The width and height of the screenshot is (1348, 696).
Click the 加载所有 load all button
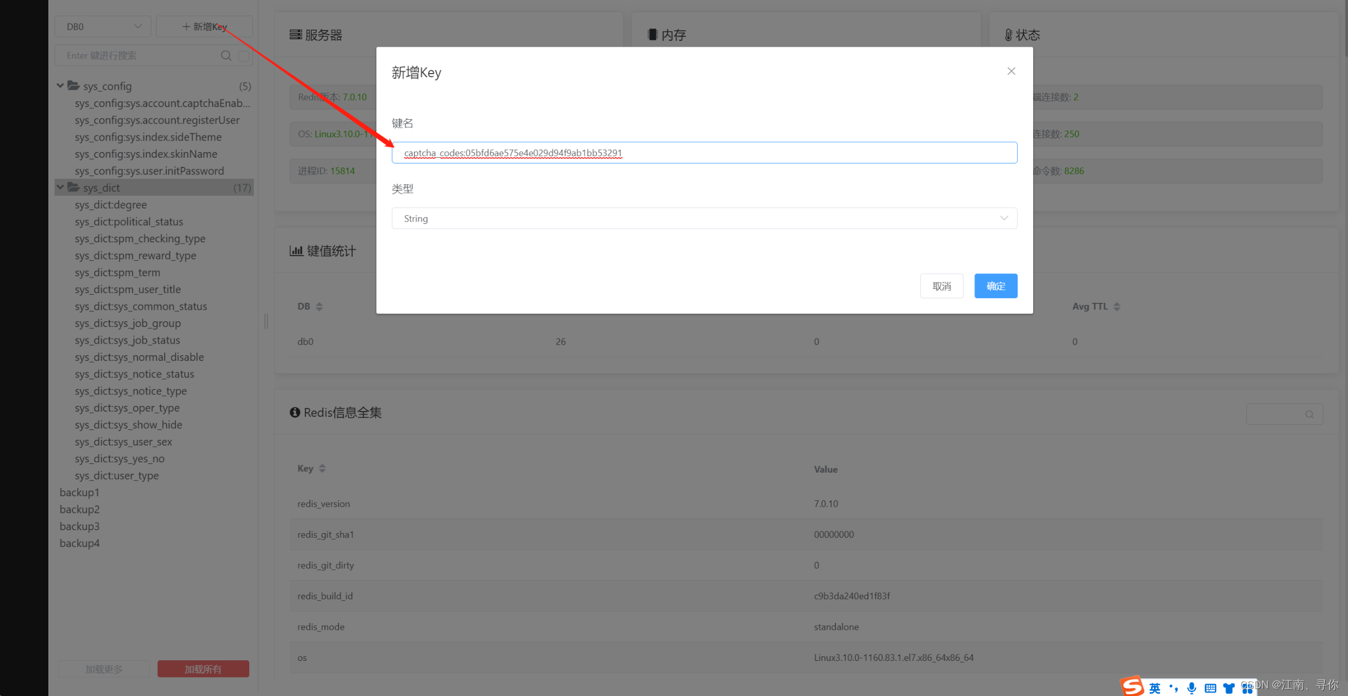coord(203,669)
